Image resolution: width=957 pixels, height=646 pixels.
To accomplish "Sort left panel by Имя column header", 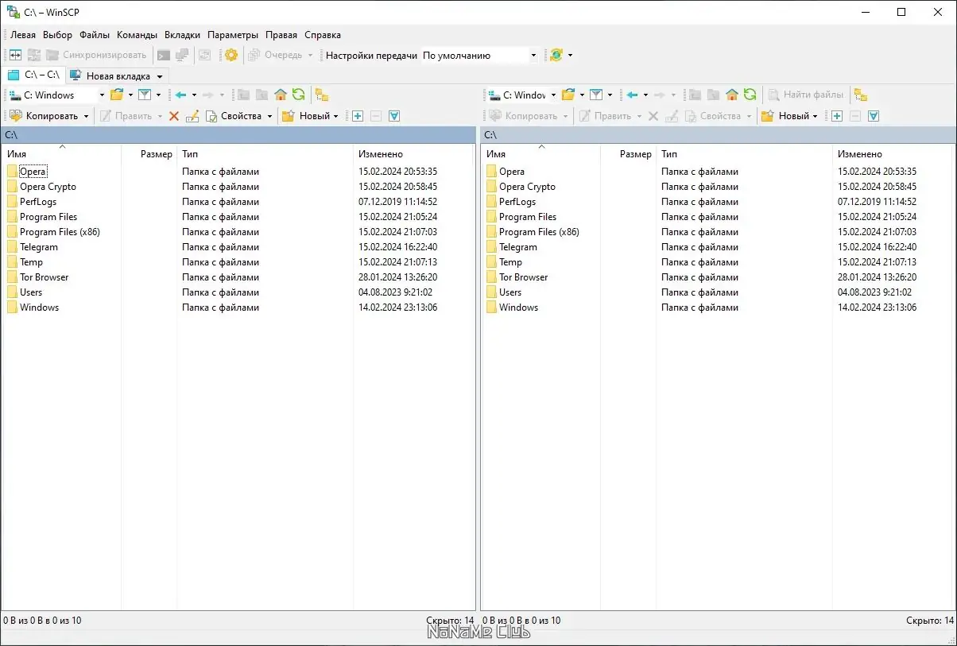I will click(62, 153).
